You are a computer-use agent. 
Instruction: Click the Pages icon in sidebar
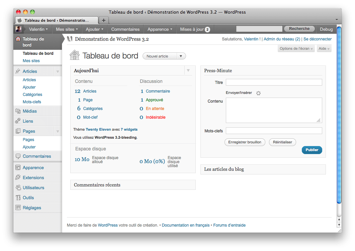(x=18, y=131)
